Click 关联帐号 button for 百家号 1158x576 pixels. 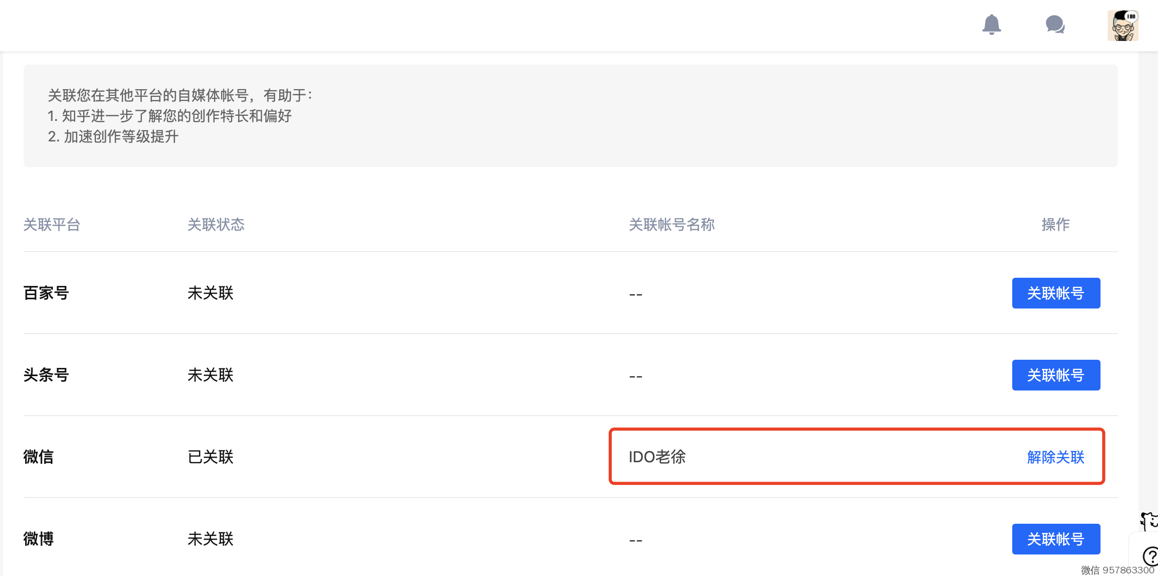pos(1056,293)
